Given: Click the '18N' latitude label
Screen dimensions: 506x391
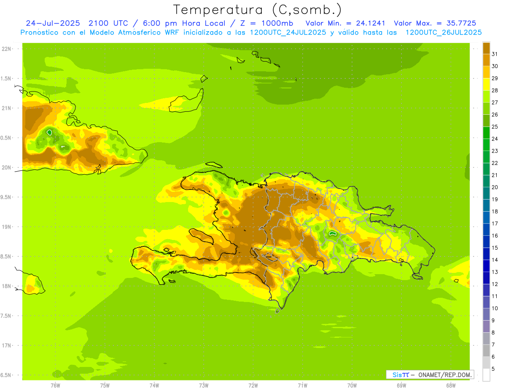Looking at the screenshot, I should click(x=6, y=286).
